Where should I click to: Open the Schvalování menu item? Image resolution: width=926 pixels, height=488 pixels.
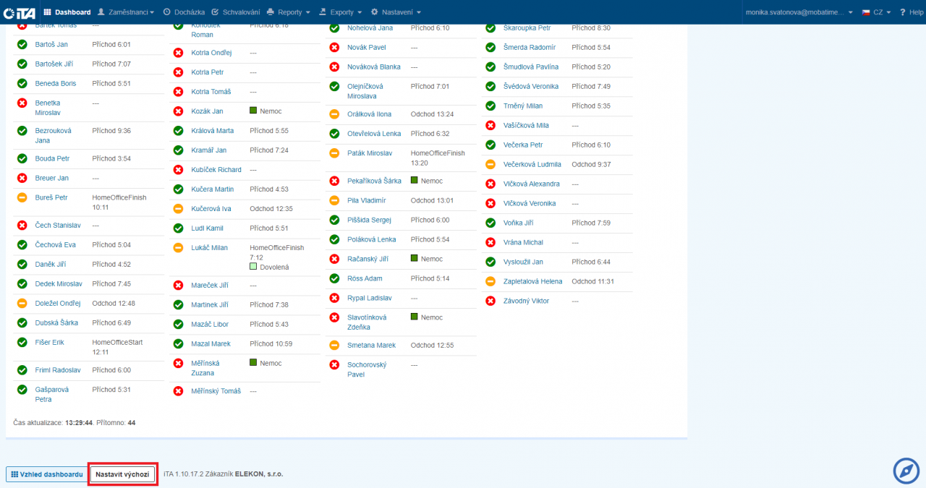click(x=236, y=12)
